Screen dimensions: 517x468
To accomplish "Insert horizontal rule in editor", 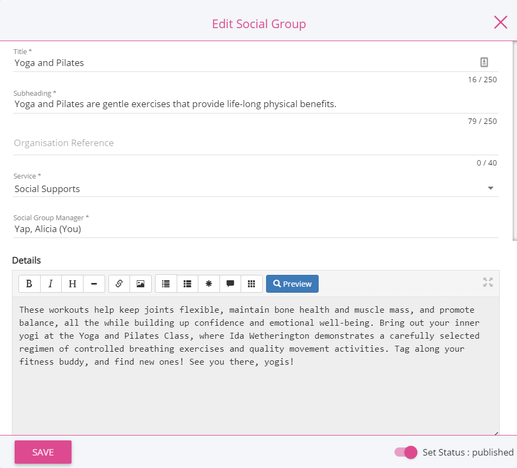I will (x=94, y=284).
